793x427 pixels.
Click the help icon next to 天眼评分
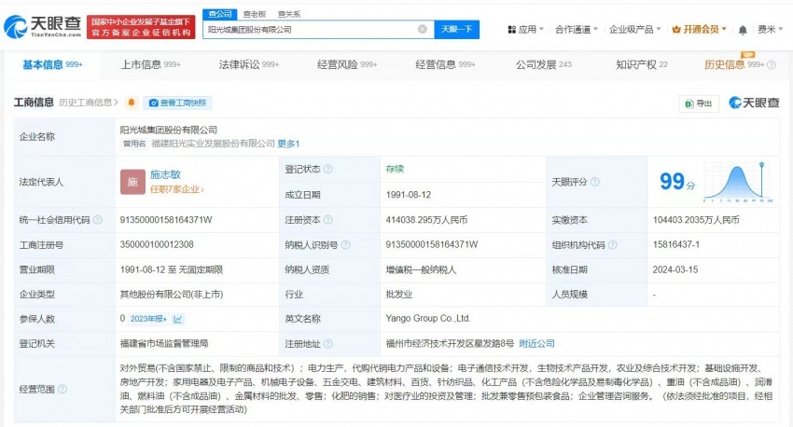click(x=595, y=182)
